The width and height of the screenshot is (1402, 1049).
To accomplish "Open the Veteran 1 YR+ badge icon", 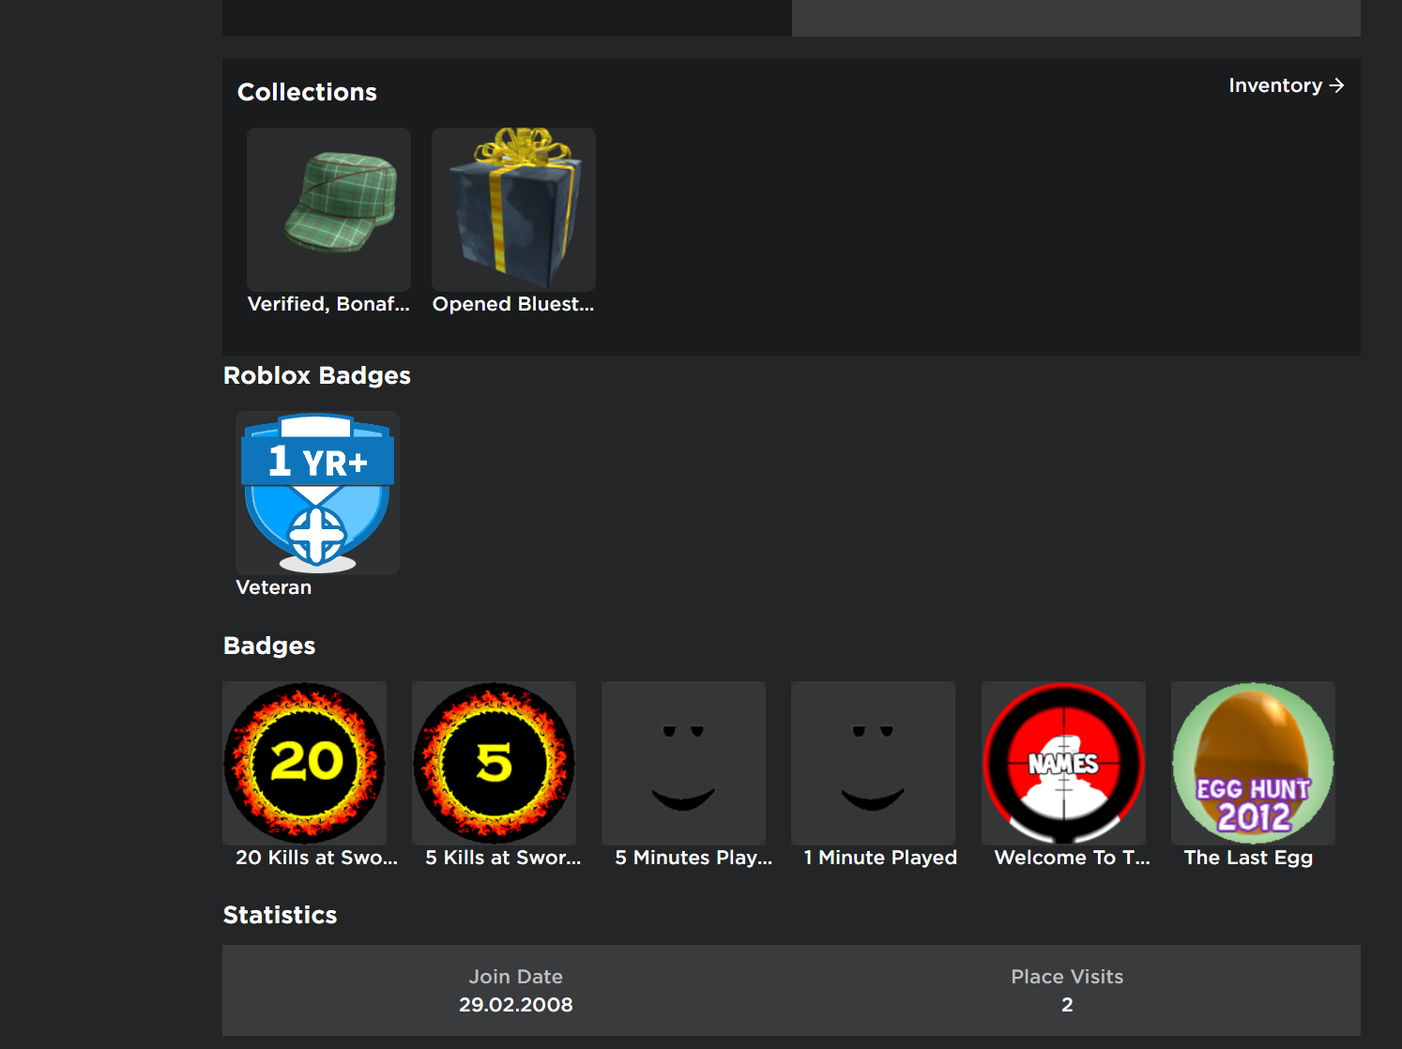I will [317, 493].
